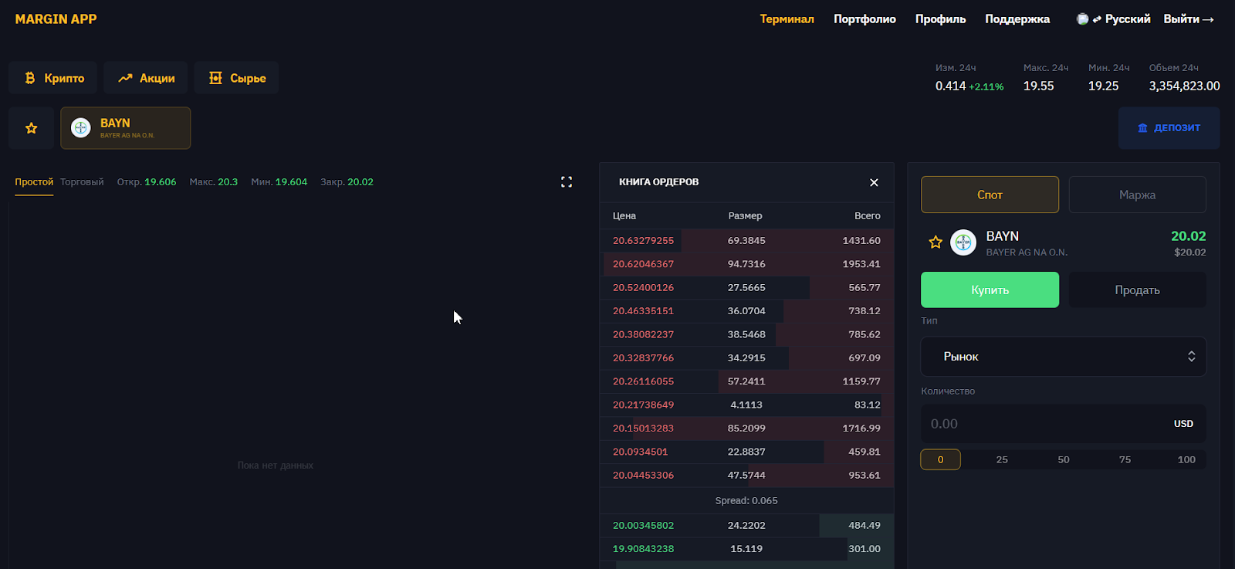Click the 20.02 price in trade panel

(x=1188, y=236)
